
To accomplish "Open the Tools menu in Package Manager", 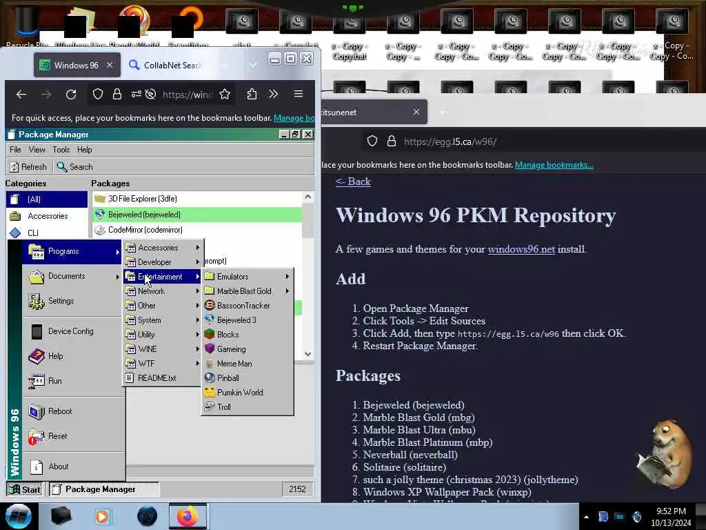I will 61,150.
